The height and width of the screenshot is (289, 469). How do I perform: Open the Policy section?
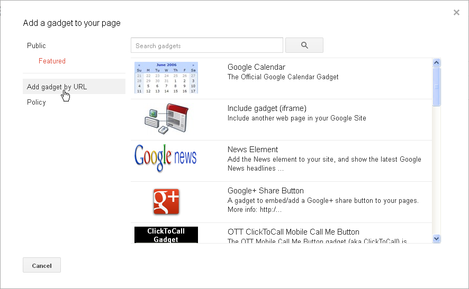pos(36,102)
